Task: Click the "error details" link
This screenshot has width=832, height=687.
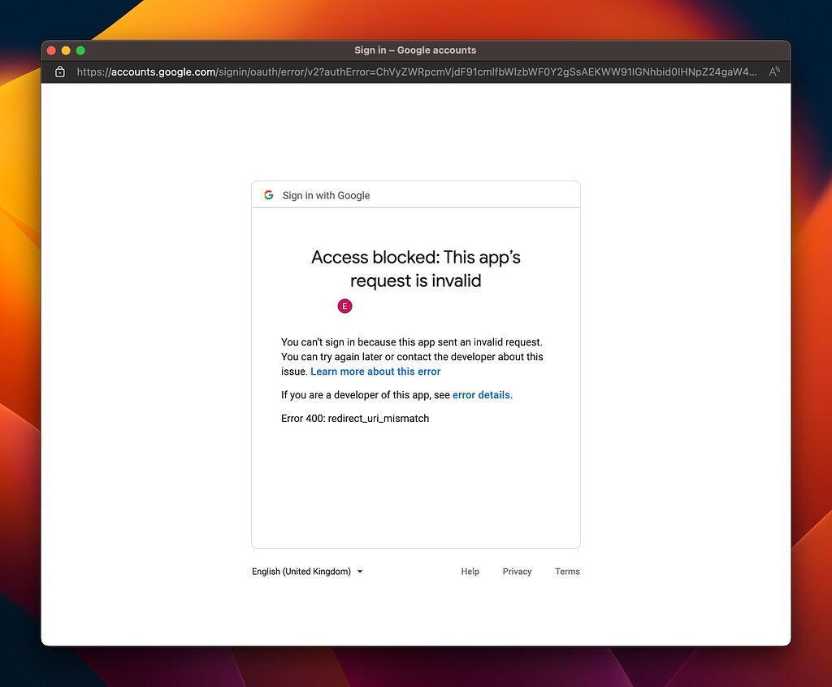Action: (x=481, y=395)
